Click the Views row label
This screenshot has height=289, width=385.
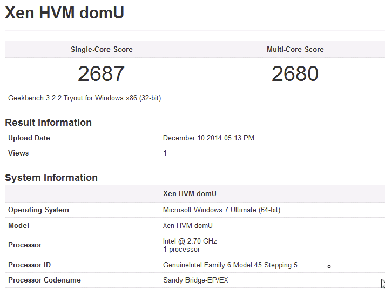tap(18, 153)
